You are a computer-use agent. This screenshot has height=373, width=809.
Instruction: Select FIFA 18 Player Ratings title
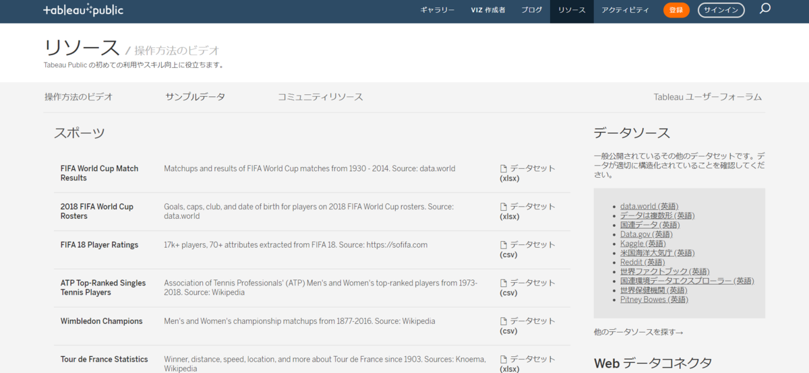coord(99,245)
